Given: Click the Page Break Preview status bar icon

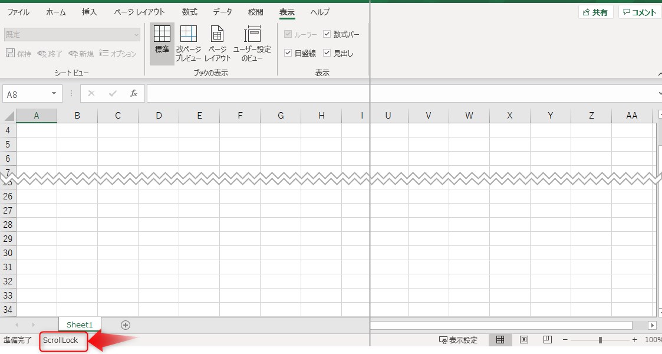Looking at the screenshot, I should coord(546,339).
